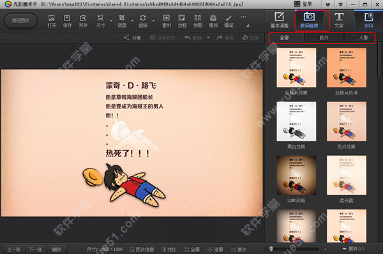
Task: Select the 尺寸 resize tool
Action: click(x=100, y=21)
